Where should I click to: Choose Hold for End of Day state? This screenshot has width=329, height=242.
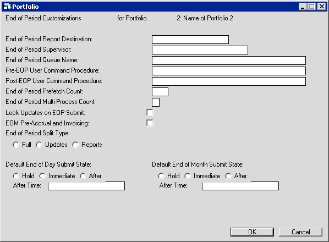coord(16,176)
